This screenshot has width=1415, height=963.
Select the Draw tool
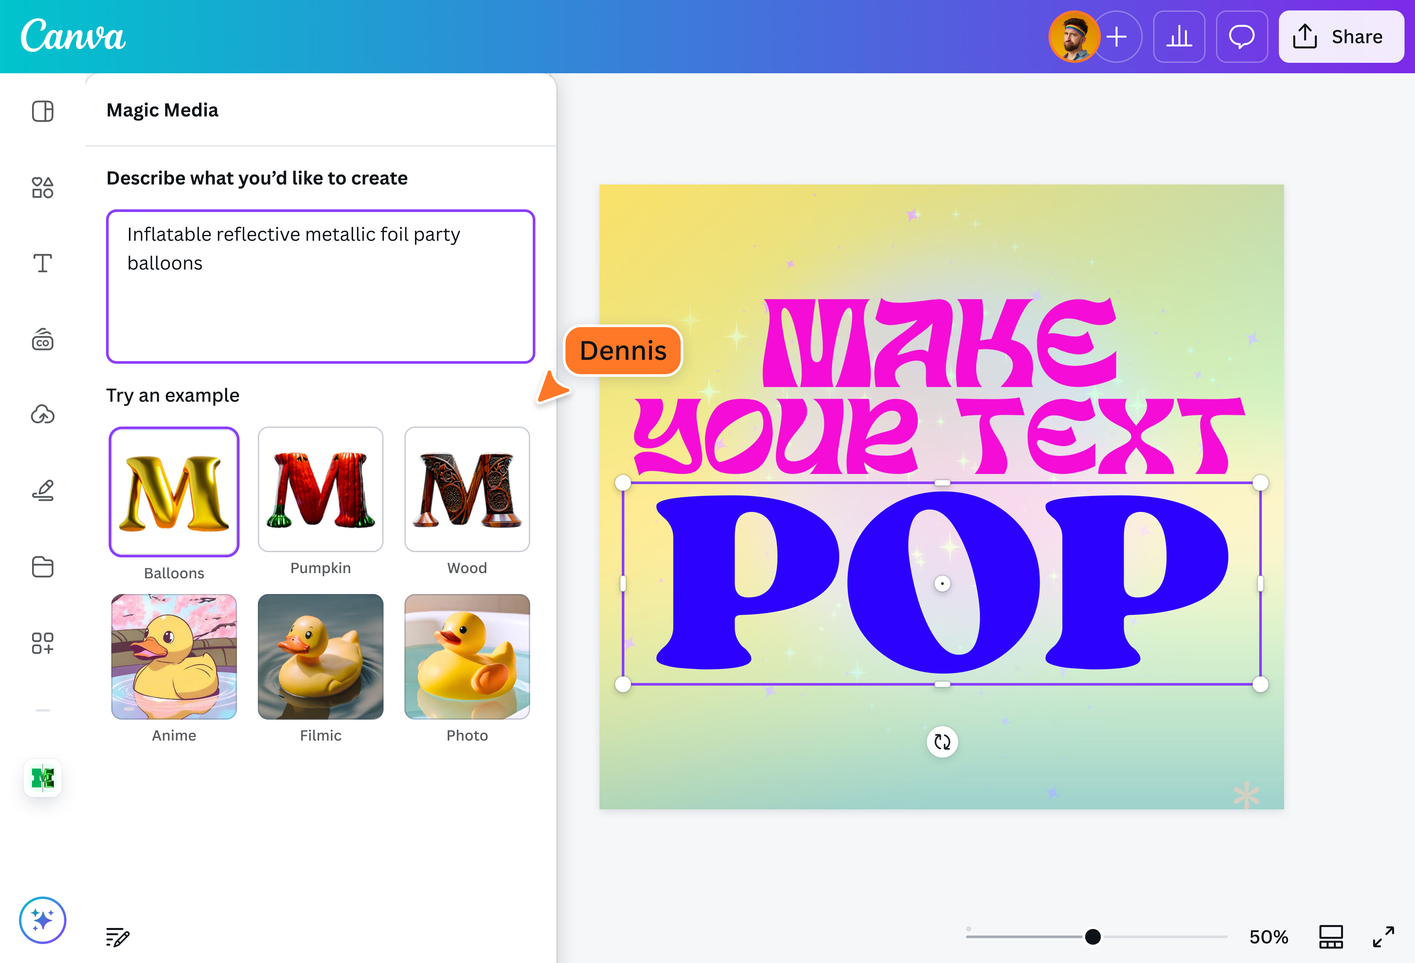tap(42, 490)
